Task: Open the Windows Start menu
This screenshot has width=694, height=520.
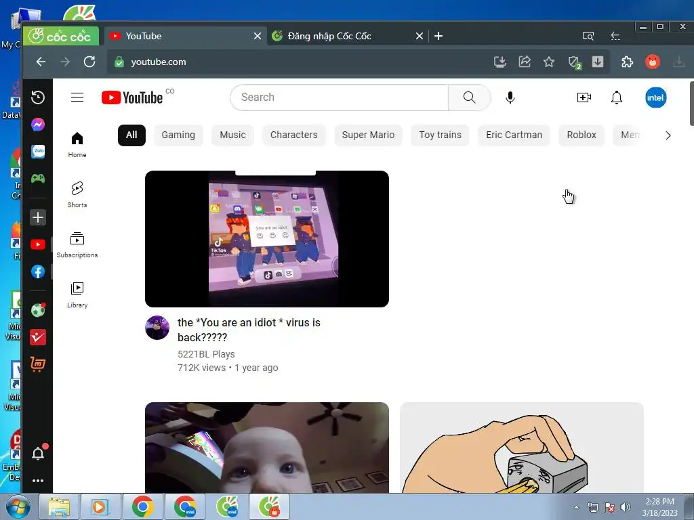Action: (x=17, y=506)
